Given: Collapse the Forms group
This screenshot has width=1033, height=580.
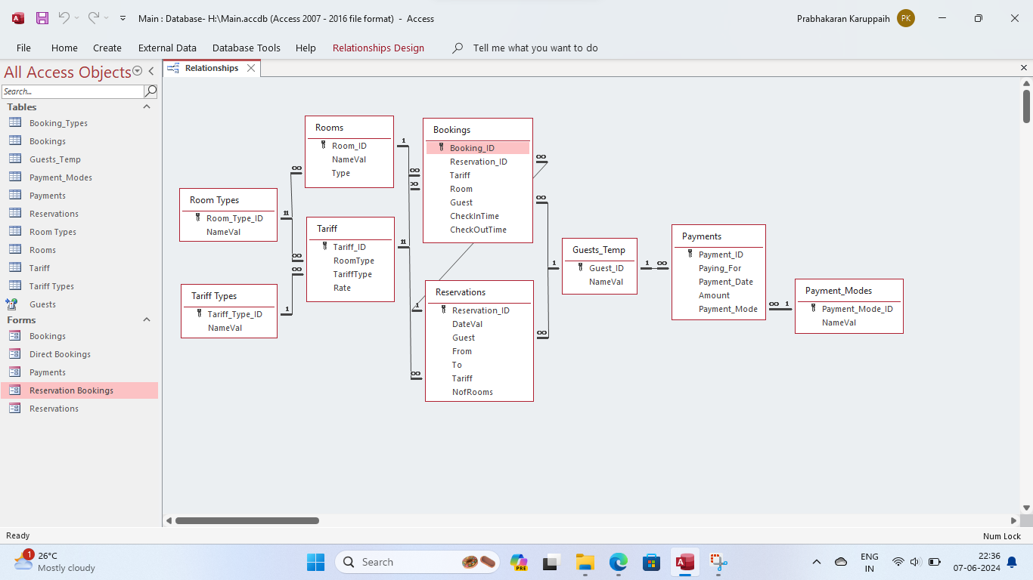Looking at the screenshot, I should pos(147,320).
